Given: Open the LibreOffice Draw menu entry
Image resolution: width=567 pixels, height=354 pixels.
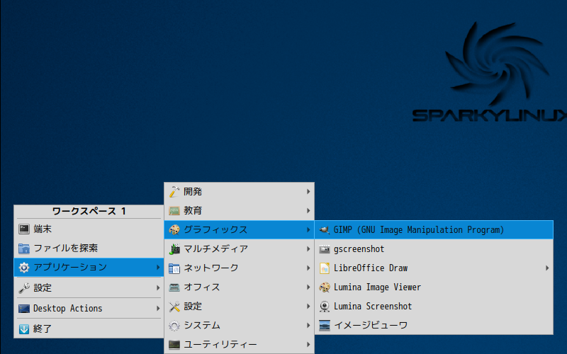Looking at the screenshot, I should pyautogui.click(x=434, y=268).
